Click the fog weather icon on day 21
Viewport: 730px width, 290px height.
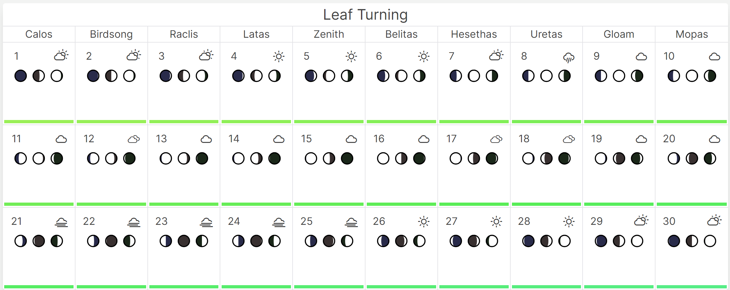pyautogui.click(x=61, y=222)
